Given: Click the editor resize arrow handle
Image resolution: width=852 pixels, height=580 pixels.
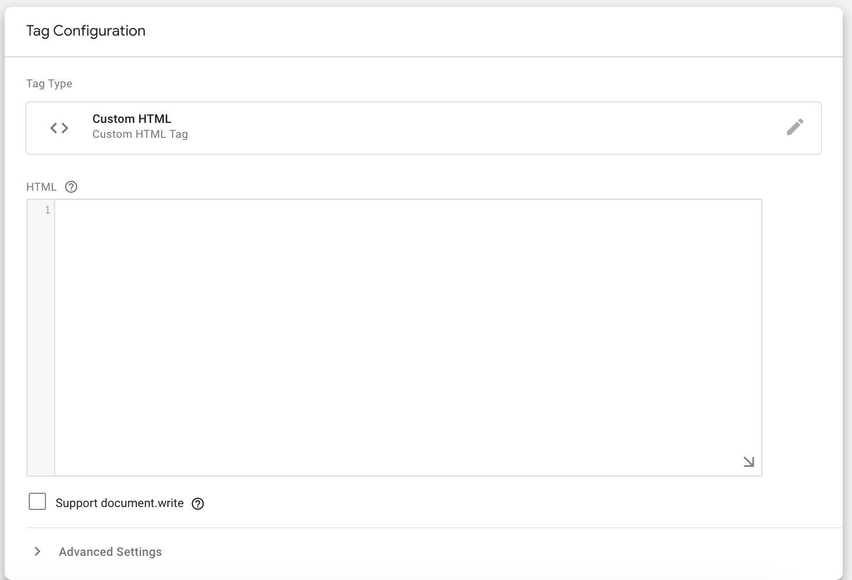Looking at the screenshot, I should [x=749, y=462].
